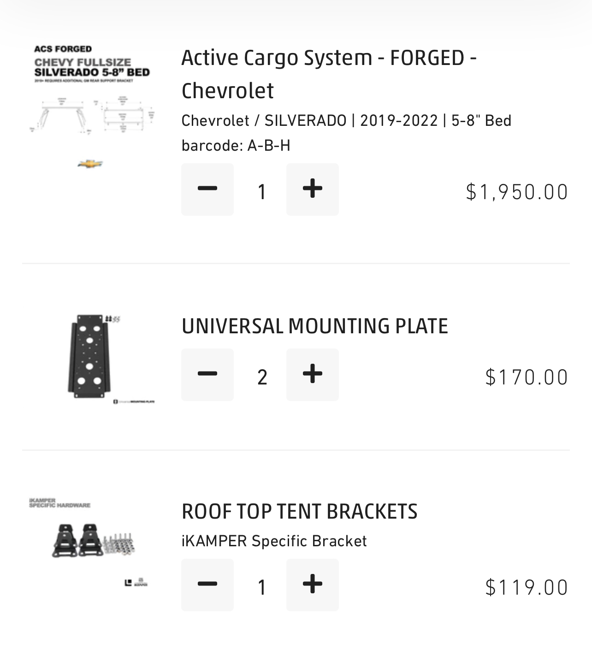
Task: Click the iKAMPER Specific Bracket variant label
Action: [274, 541]
